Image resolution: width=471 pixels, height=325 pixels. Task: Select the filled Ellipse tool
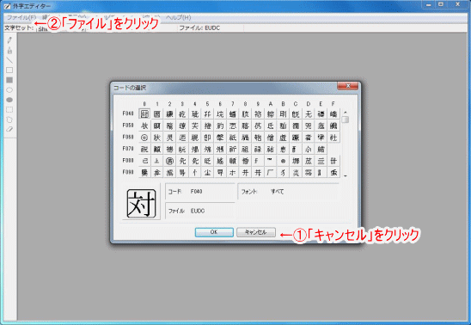[9, 100]
